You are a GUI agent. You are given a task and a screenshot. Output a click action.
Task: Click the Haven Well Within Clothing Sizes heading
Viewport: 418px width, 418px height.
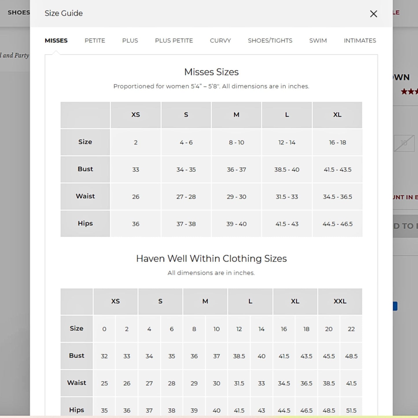[x=211, y=258]
